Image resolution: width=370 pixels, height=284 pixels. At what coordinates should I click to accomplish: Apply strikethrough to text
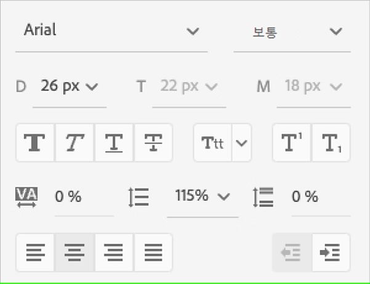[x=153, y=143]
